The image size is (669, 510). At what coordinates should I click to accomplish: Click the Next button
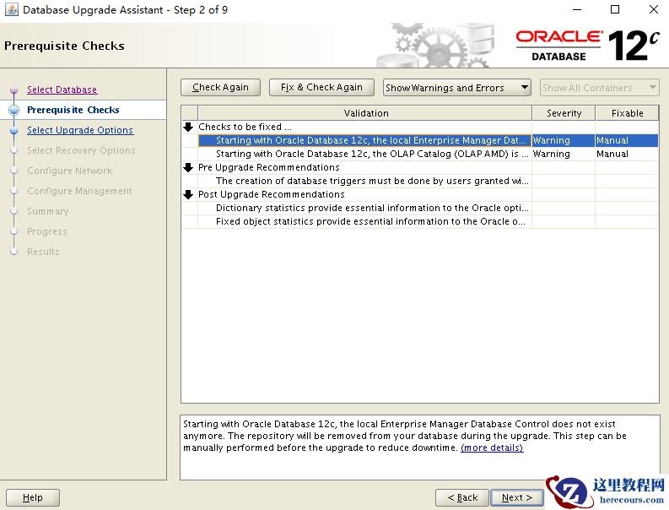(516, 497)
